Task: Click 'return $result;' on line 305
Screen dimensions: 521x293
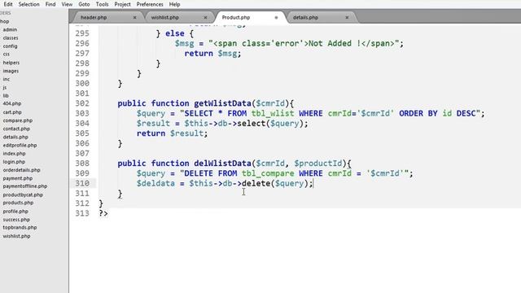Action: click(x=172, y=133)
